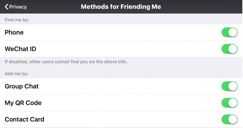Click the My QR Code label text

23,103
